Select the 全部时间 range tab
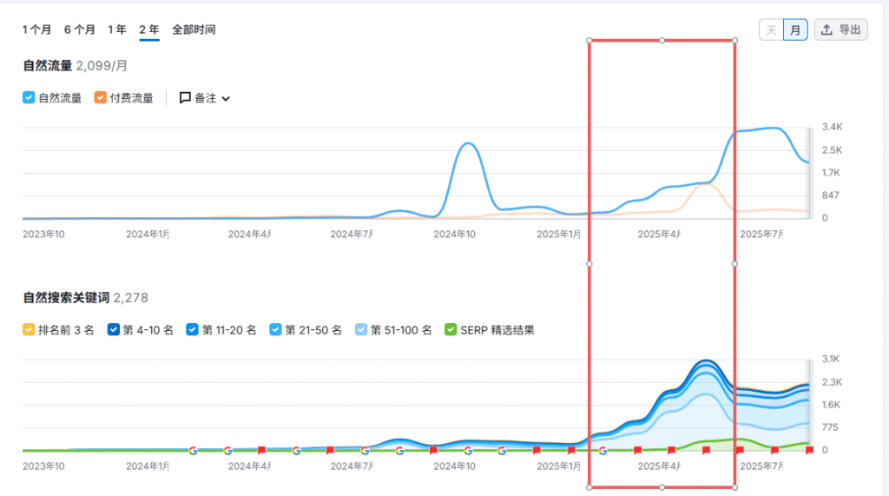The width and height of the screenshot is (889, 496). [x=194, y=30]
